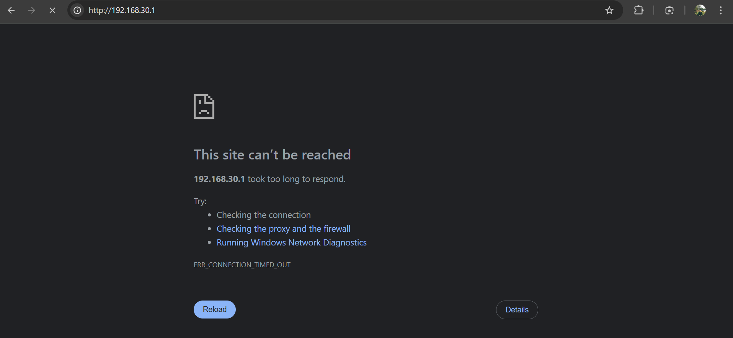
Task: Click the "This site can't be reached" heading
Action: (x=272, y=155)
